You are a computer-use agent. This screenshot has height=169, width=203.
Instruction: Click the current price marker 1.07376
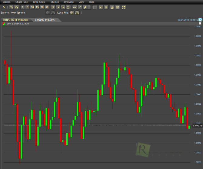pyautogui.click(x=197, y=126)
